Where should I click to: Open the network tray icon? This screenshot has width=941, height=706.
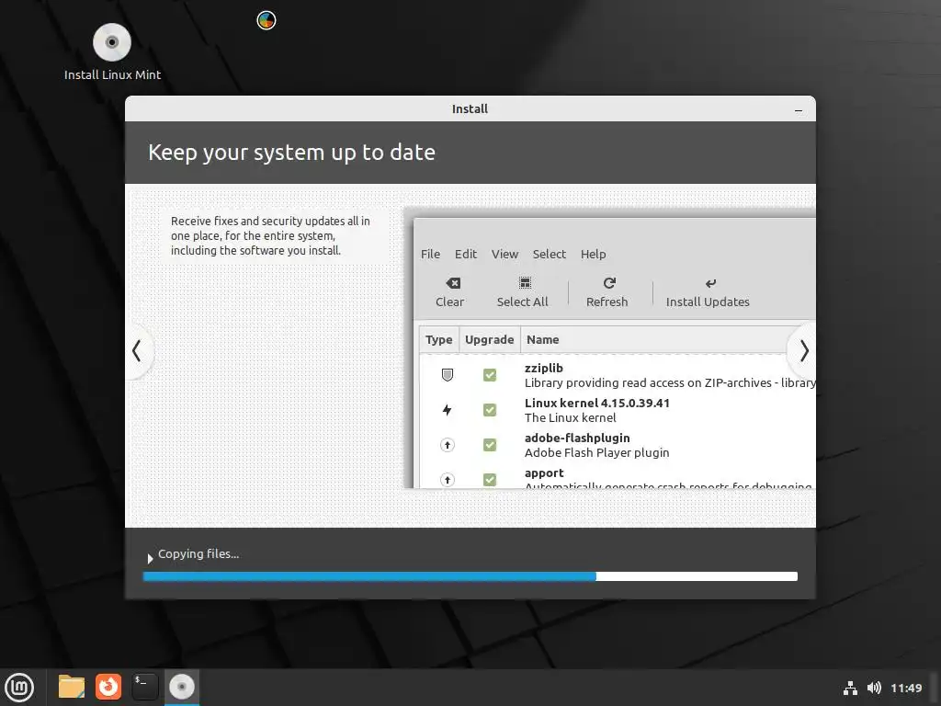coord(850,688)
